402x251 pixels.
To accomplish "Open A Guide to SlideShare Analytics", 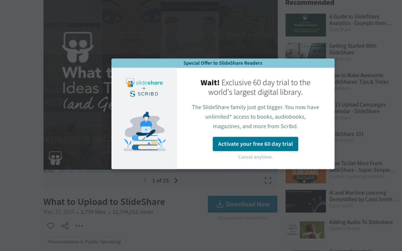I will (361, 20).
